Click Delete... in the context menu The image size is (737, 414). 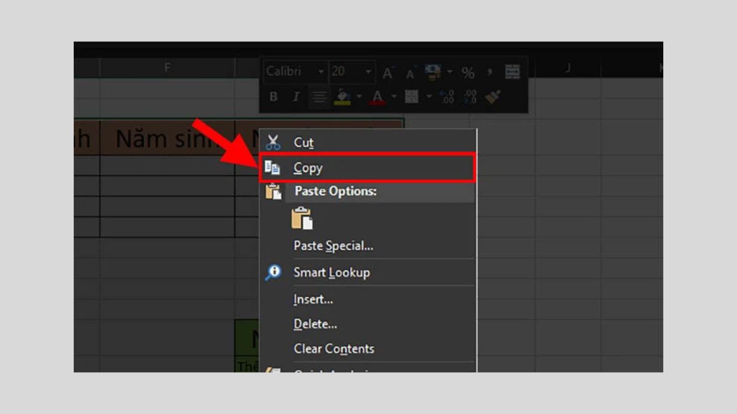[315, 324]
